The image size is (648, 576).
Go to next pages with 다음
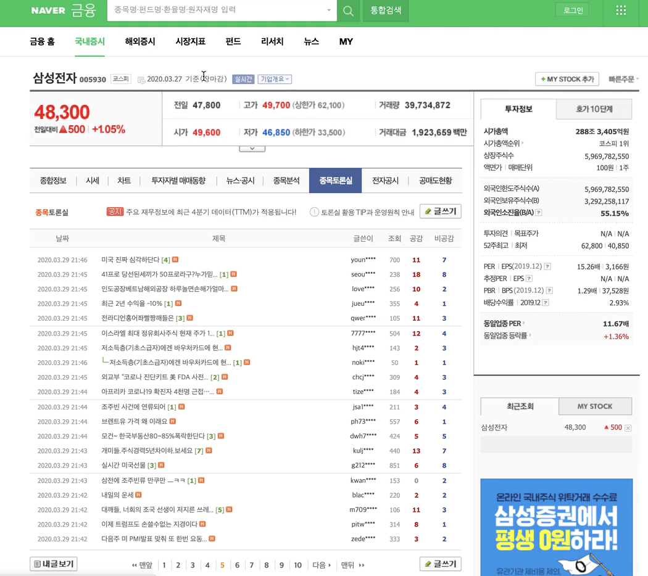(321, 565)
